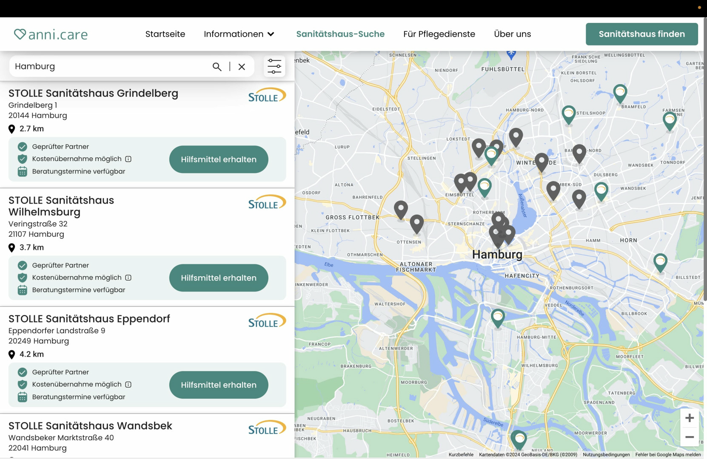
Task: Open Kurzbefehle map link
Action: click(x=461, y=454)
